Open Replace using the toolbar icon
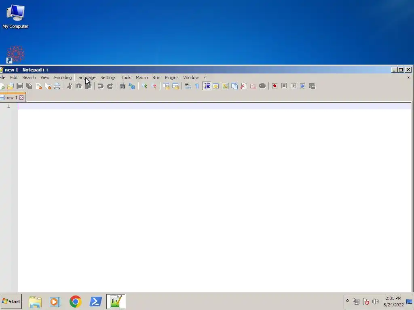 pos(132,86)
